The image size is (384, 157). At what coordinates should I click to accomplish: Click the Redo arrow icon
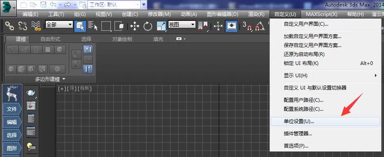pos(67,4)
